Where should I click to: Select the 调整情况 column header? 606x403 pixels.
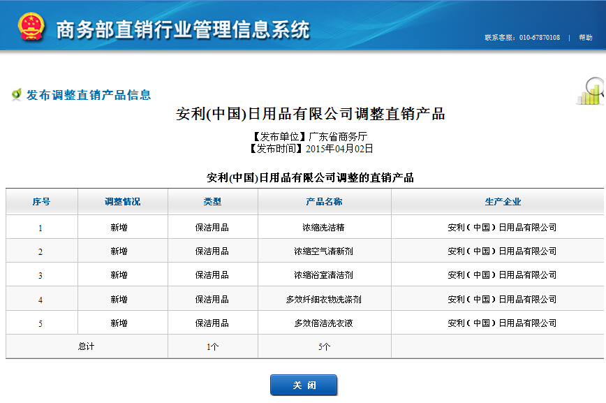coord(122,201)
